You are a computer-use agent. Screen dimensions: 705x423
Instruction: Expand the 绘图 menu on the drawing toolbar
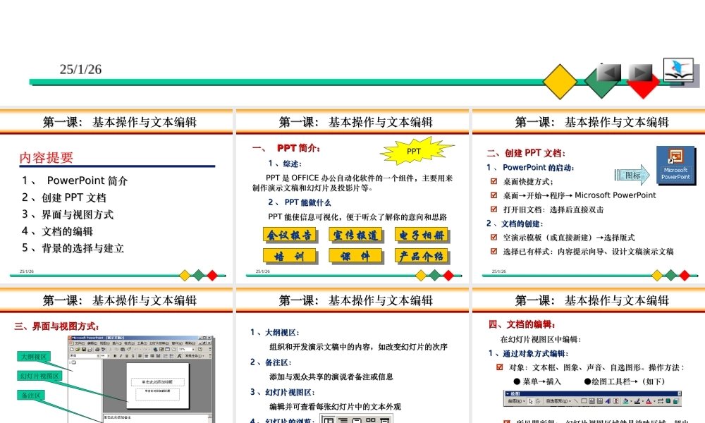(516, 401)
